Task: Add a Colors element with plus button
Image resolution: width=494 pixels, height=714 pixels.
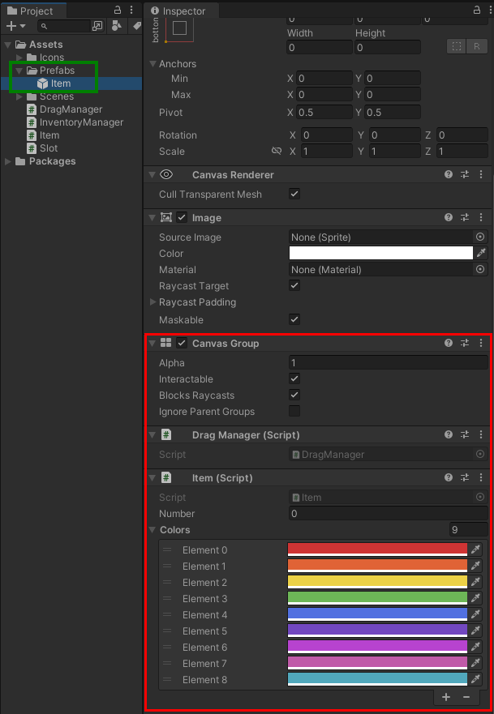Action: (x=446, y=697)
